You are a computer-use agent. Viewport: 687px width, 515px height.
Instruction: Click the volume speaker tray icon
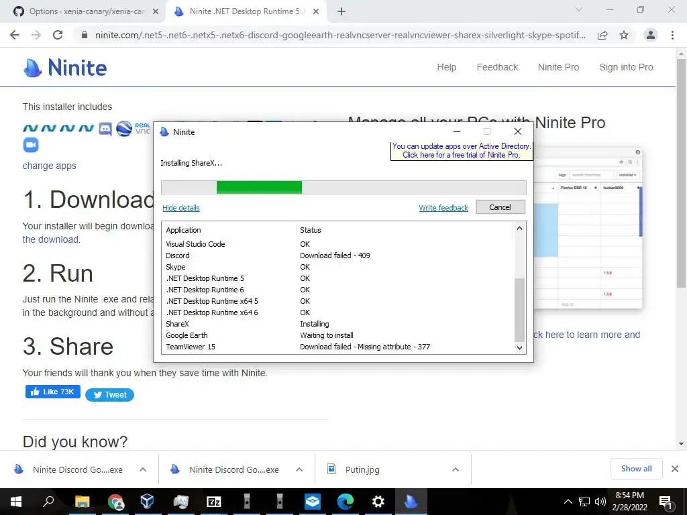[600, 502]
